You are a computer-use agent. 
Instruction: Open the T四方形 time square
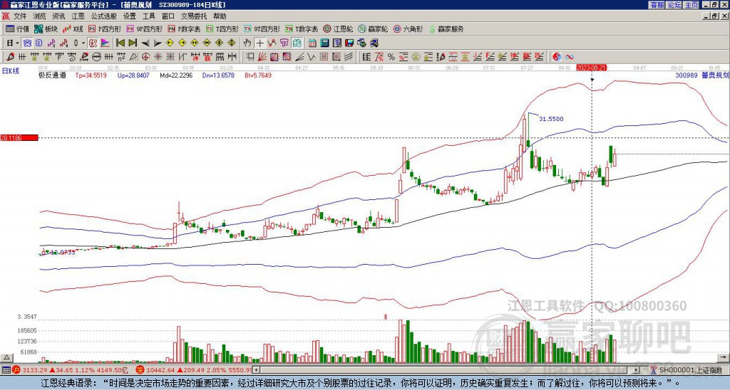(222, 28)
